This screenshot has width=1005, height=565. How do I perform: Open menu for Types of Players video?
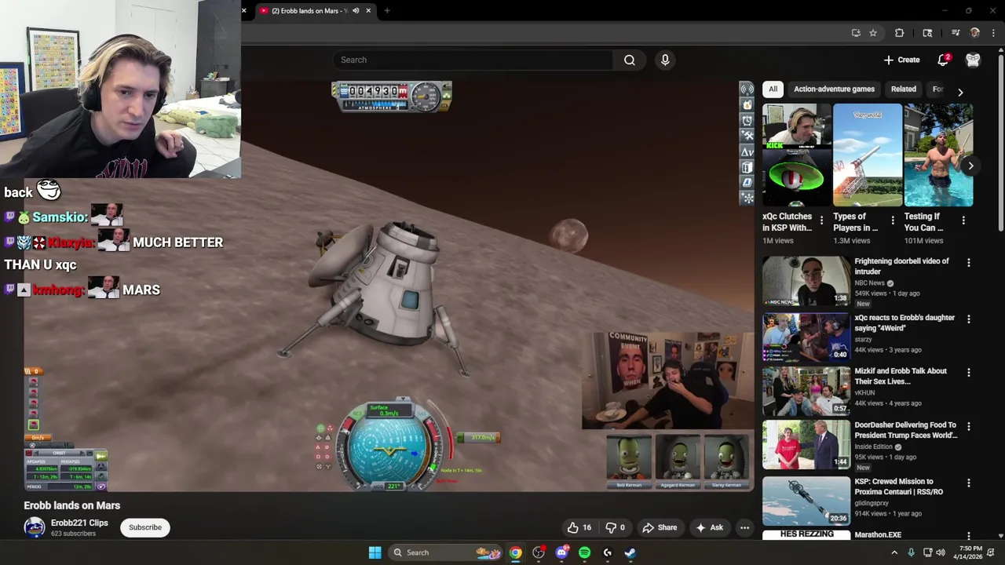click(x=892, y=221)
